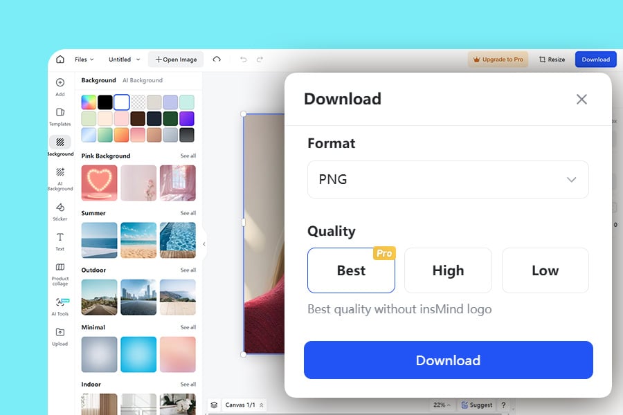Pick the dark brown color swatch
The width and height of the screenshot is (623, 415).
pos(138,118)
